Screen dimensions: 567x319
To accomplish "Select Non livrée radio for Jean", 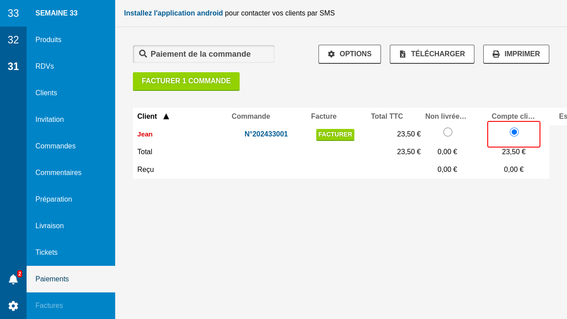I will 448,132.
